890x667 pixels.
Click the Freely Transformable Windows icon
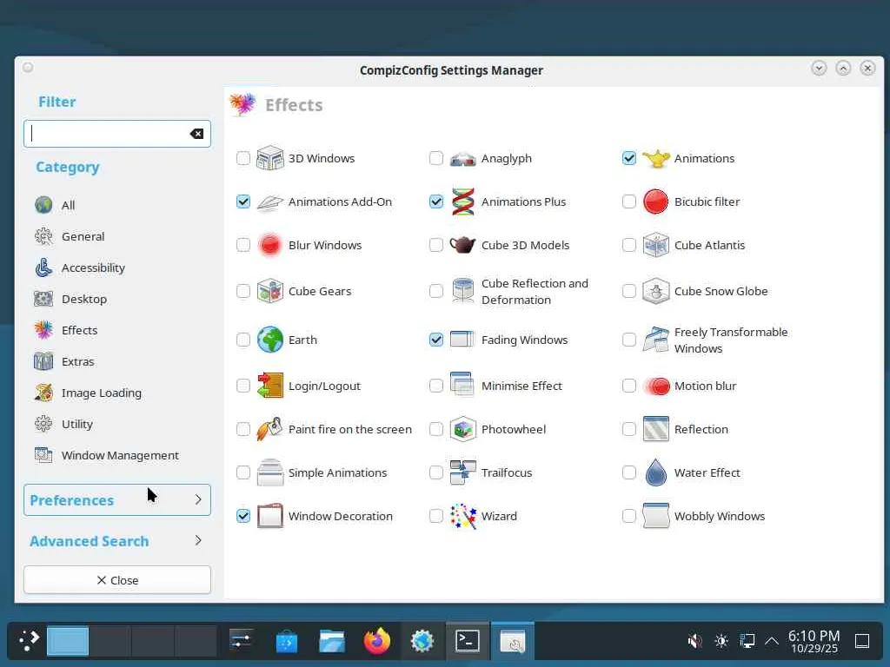[x=655, y=340]
